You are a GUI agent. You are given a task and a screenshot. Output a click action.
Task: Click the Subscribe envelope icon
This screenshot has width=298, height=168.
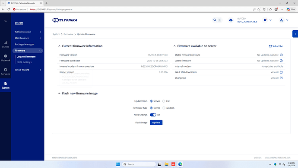pyautogui.click(x=270, y=46)
